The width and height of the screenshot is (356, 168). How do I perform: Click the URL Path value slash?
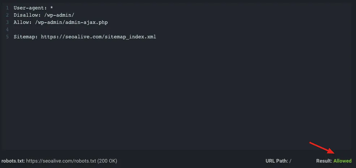pos(290,161)
